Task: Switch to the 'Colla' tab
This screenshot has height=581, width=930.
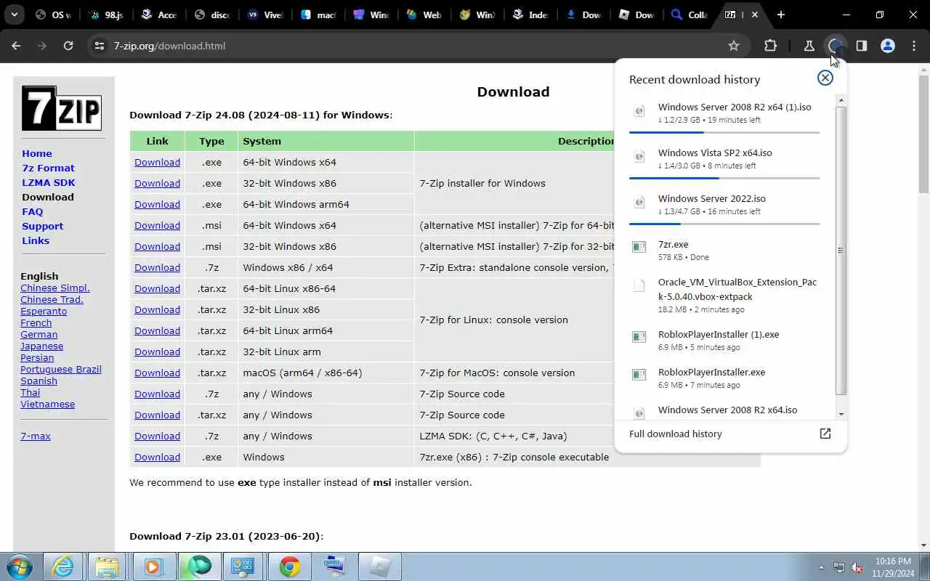Action: tap(690, 15)
